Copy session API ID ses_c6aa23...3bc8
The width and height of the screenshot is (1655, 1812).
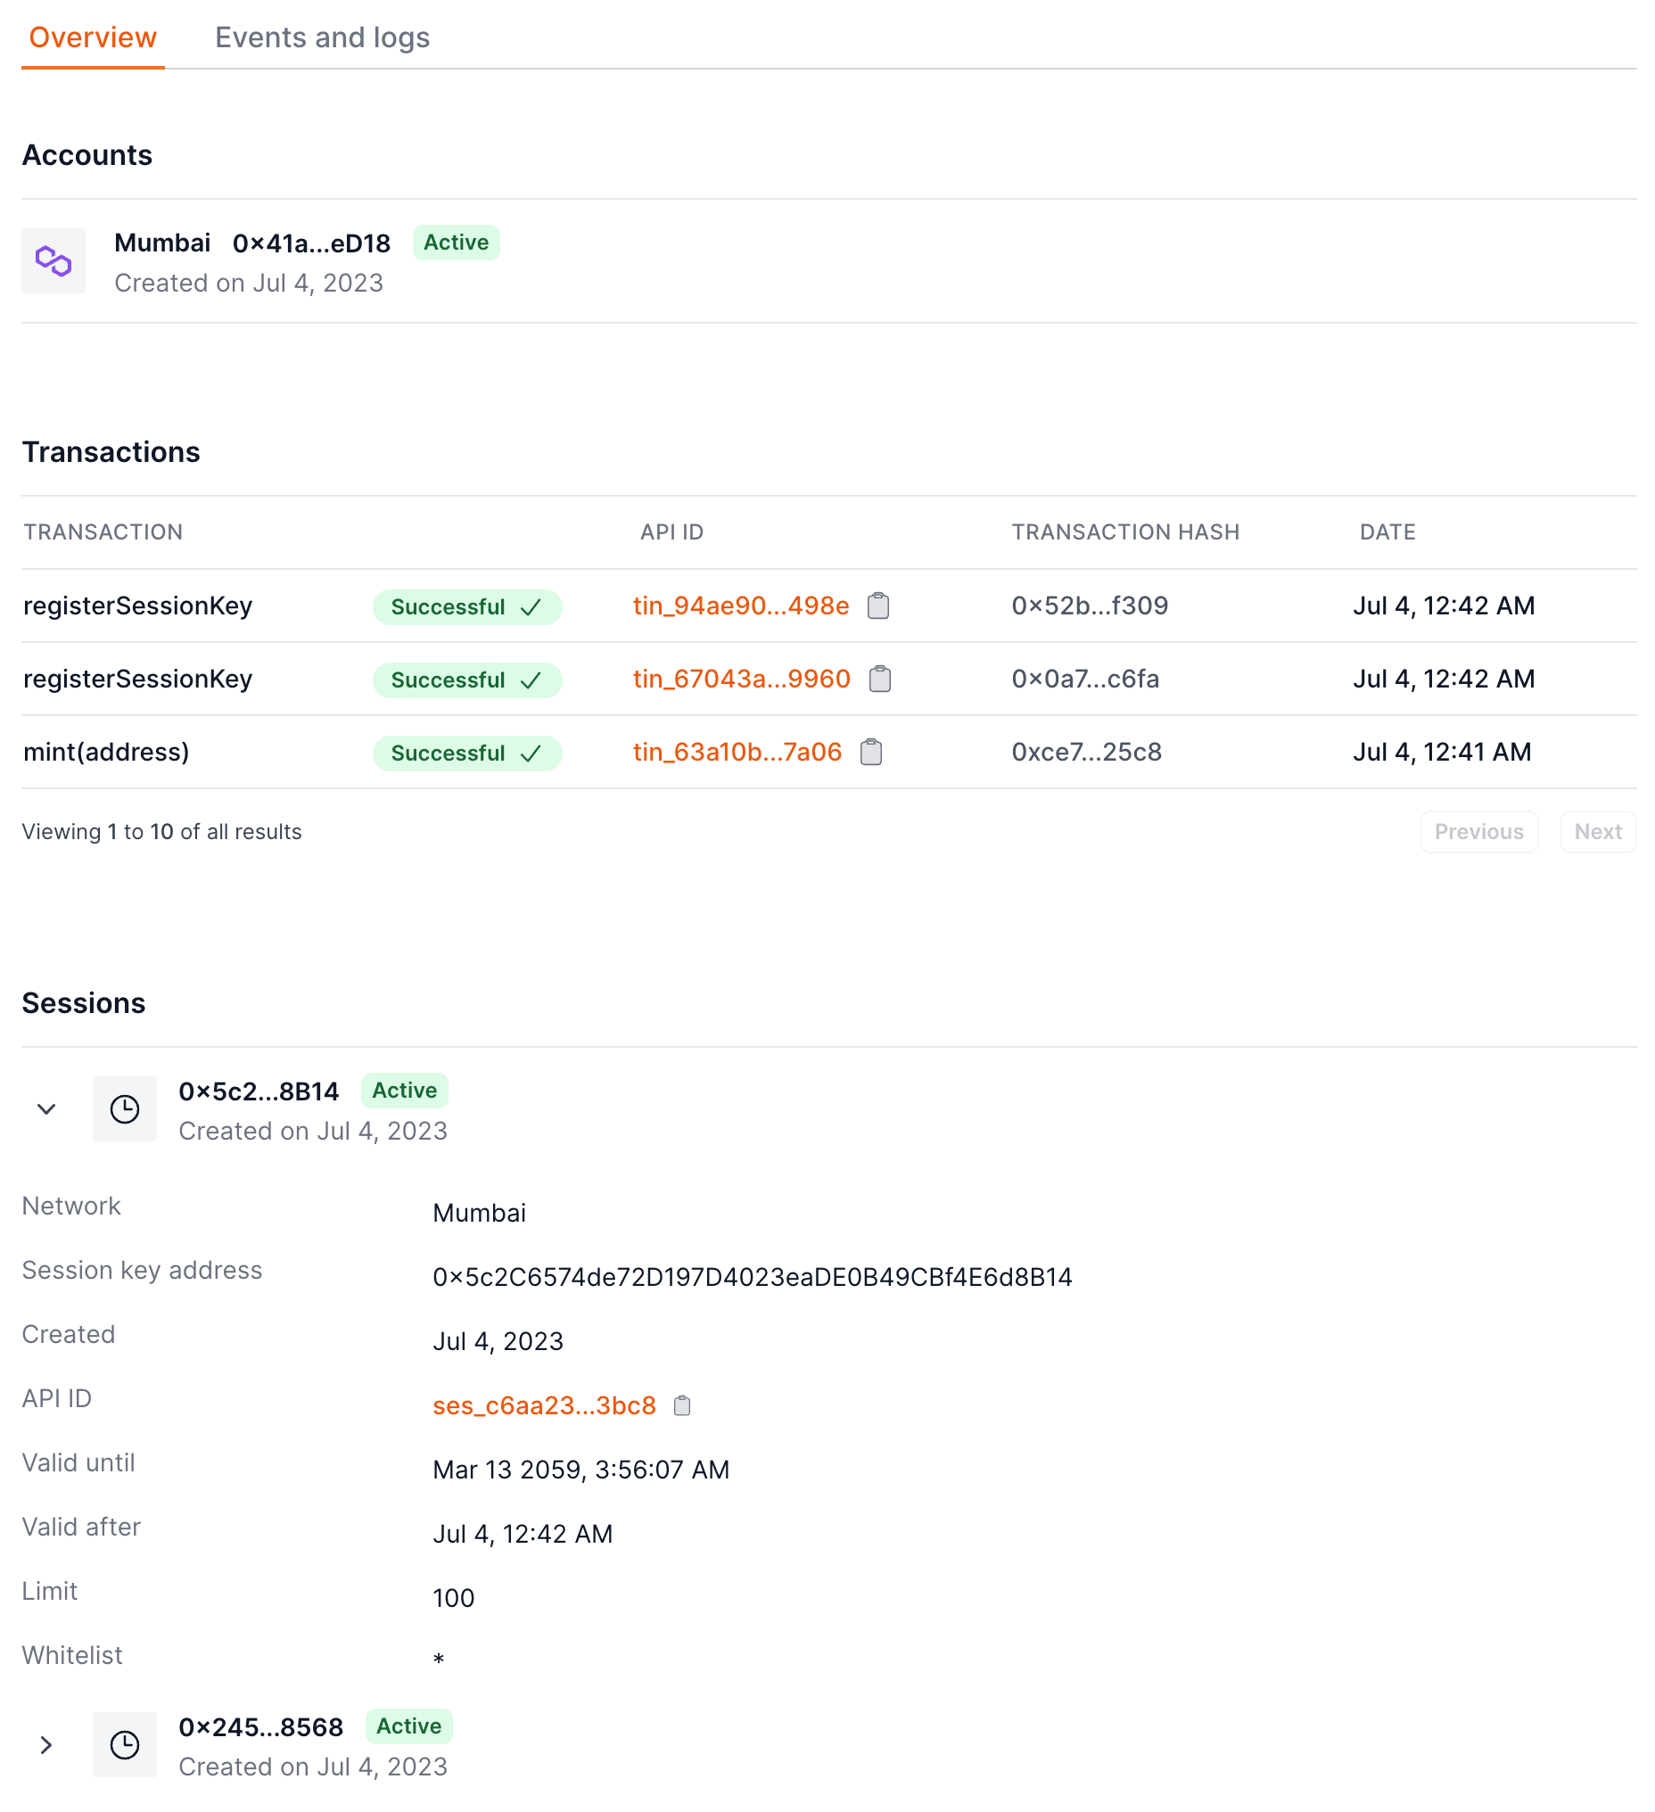click(682, 1406)
